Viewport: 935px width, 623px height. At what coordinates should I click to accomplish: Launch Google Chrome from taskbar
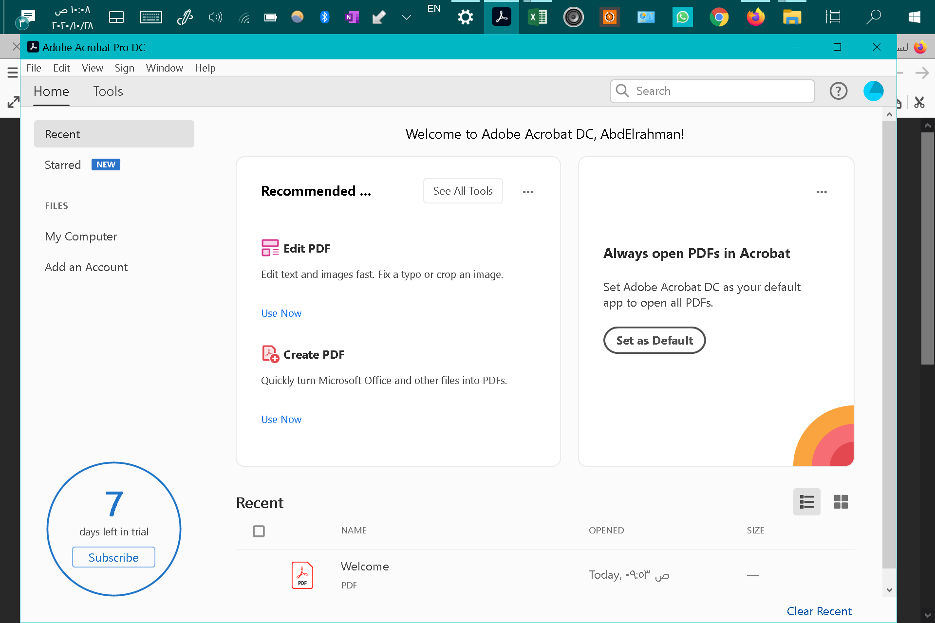pos(719,18)
